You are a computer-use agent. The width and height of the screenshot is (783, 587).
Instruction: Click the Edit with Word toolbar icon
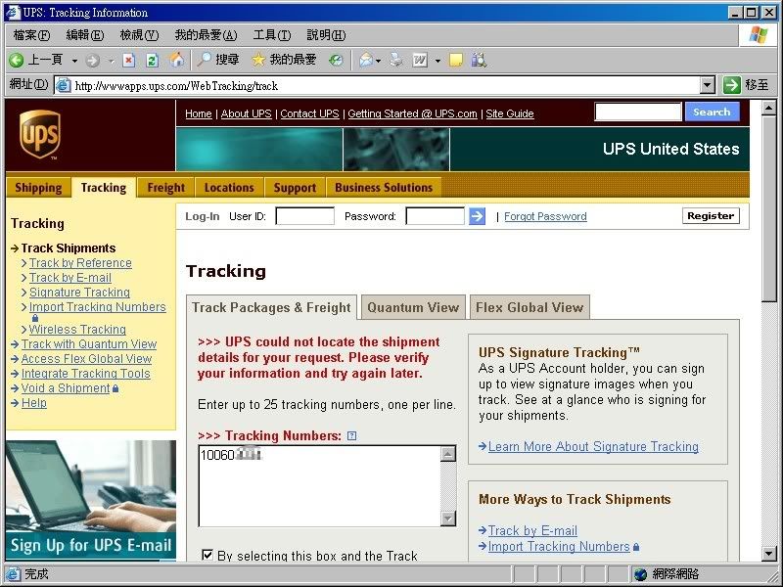pyautogui.click(x=420, y=61)
